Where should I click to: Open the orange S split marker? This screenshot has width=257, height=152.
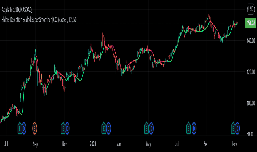pyautogui.click(x=34, y=128)
